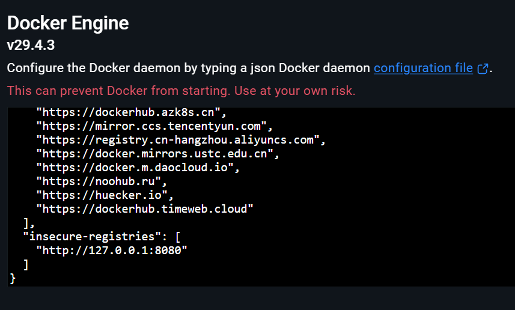This screenshot has width=515, height=310.
Task: Place cursor on 127.0.0.1:8080 registry value
Action: 111,251
